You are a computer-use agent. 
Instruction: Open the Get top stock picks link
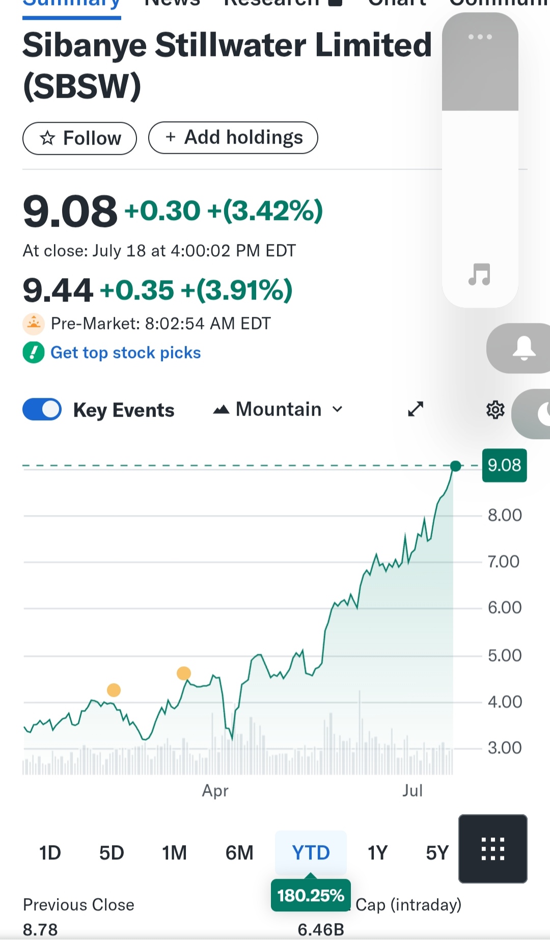(126, 353)
